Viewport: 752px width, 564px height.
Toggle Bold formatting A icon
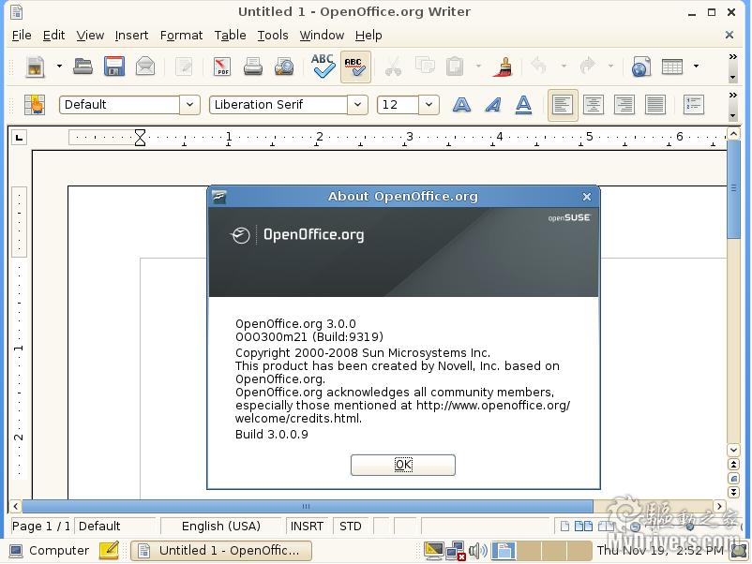pos(461,105)
